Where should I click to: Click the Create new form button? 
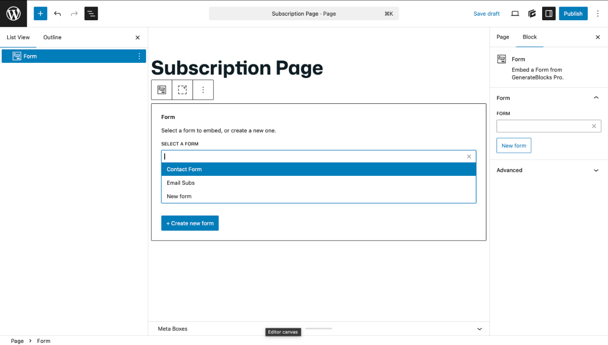coord(190,223)
